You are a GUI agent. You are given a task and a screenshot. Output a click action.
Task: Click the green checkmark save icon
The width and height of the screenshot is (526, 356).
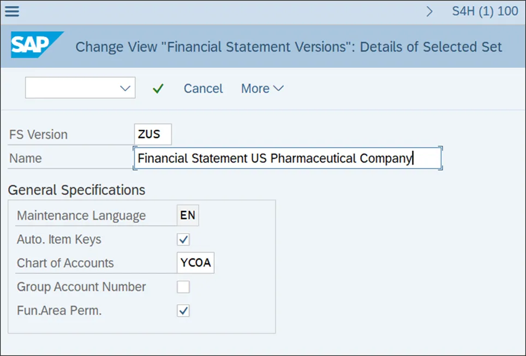158,88
